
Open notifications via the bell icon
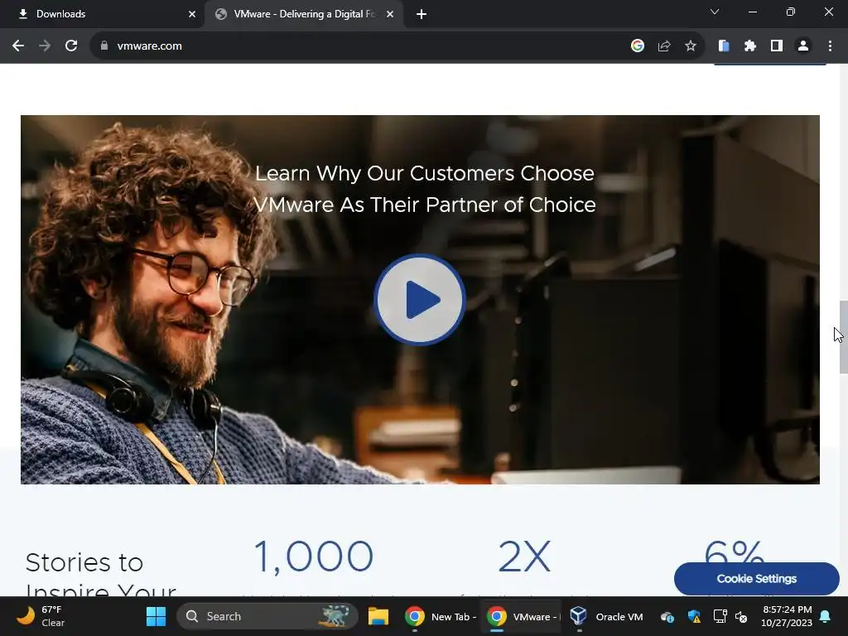826,616
